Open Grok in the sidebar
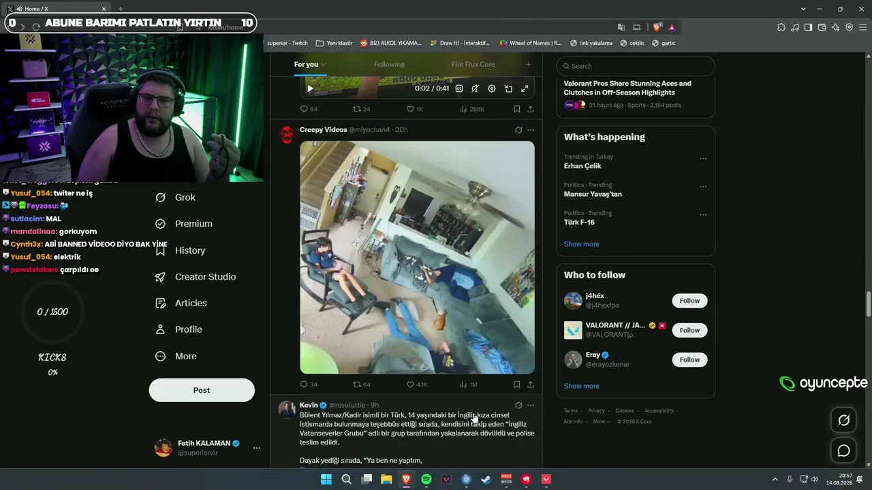872x490 pixels. 176,197
